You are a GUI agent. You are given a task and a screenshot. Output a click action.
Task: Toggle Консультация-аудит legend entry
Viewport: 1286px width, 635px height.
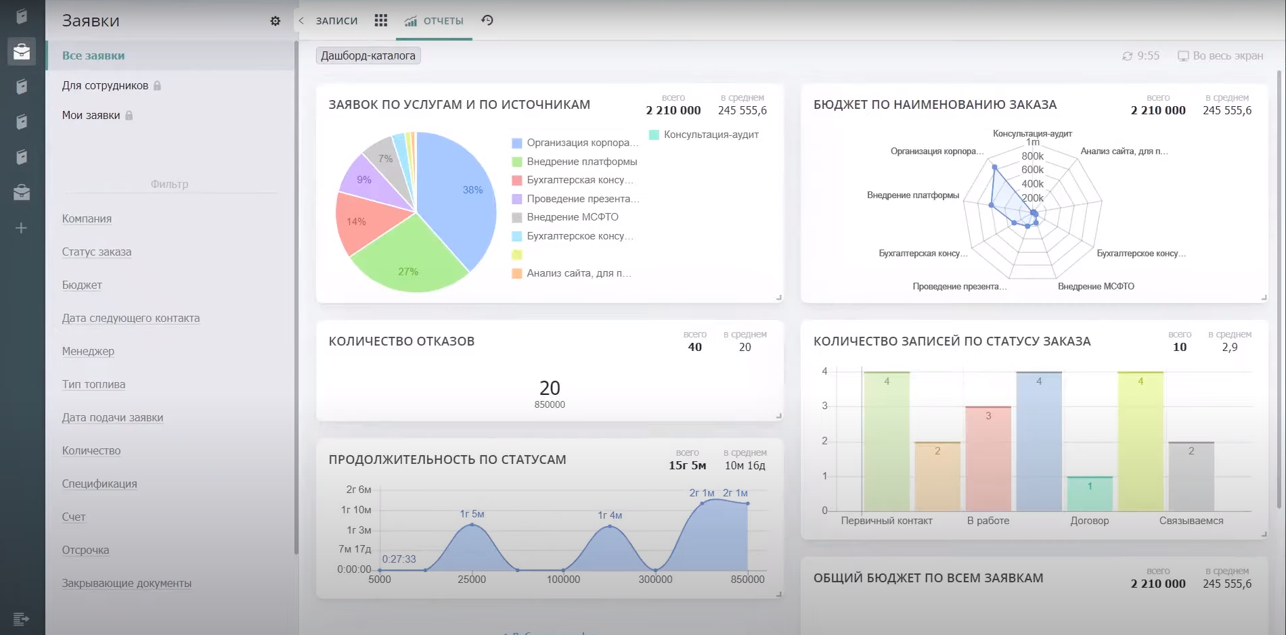pyautogui.click(x=704, y=135)
